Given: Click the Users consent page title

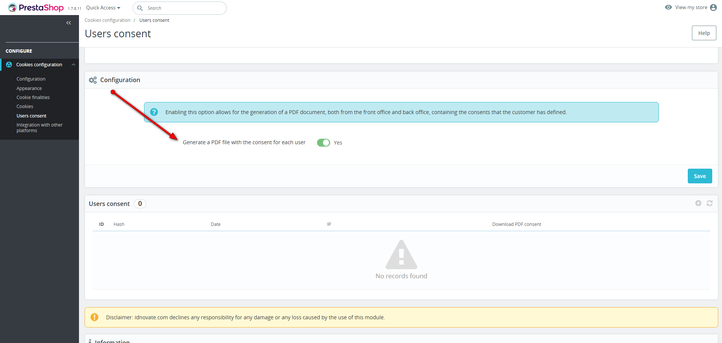Looking at the screenshot, I should pyautogui.click(x=118, y=34).
